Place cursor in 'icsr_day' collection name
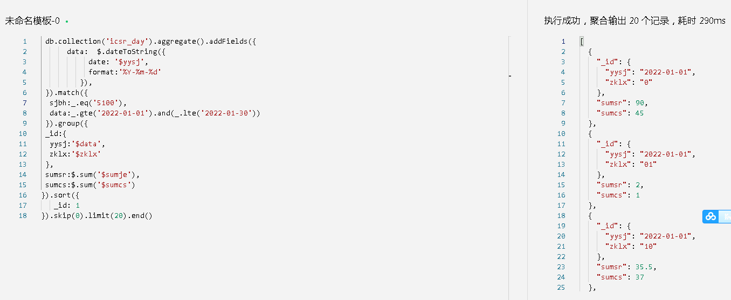The height and width of the screenshot is (300, 731). (127, 41)
